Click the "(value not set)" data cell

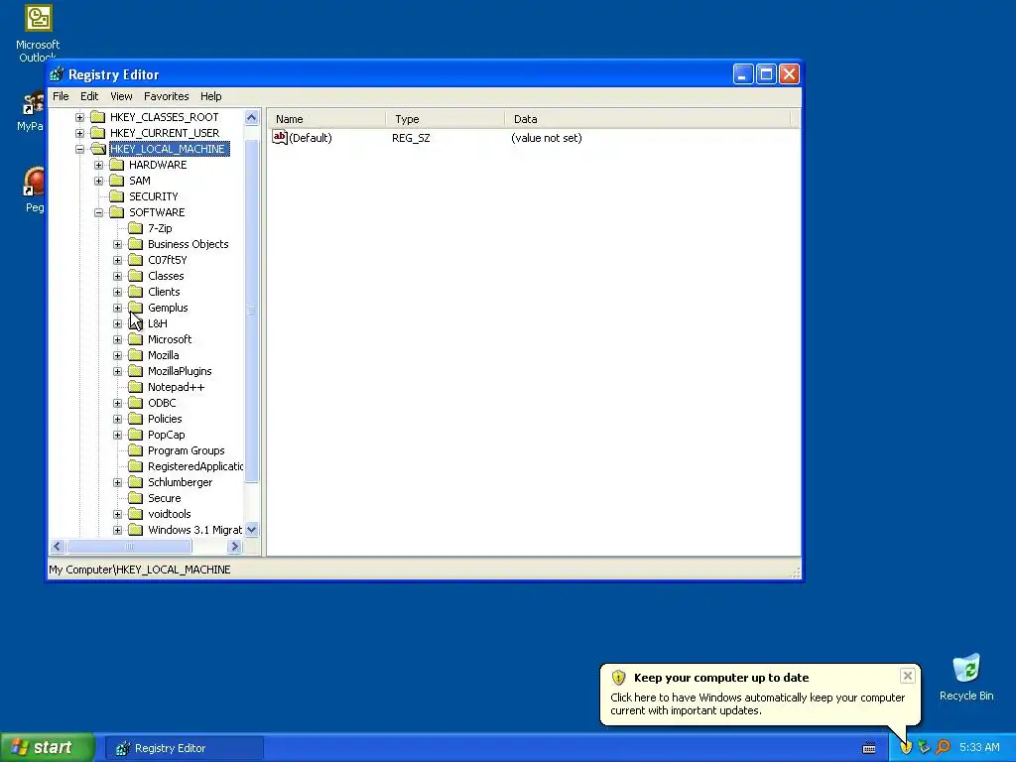pos(547,138)
